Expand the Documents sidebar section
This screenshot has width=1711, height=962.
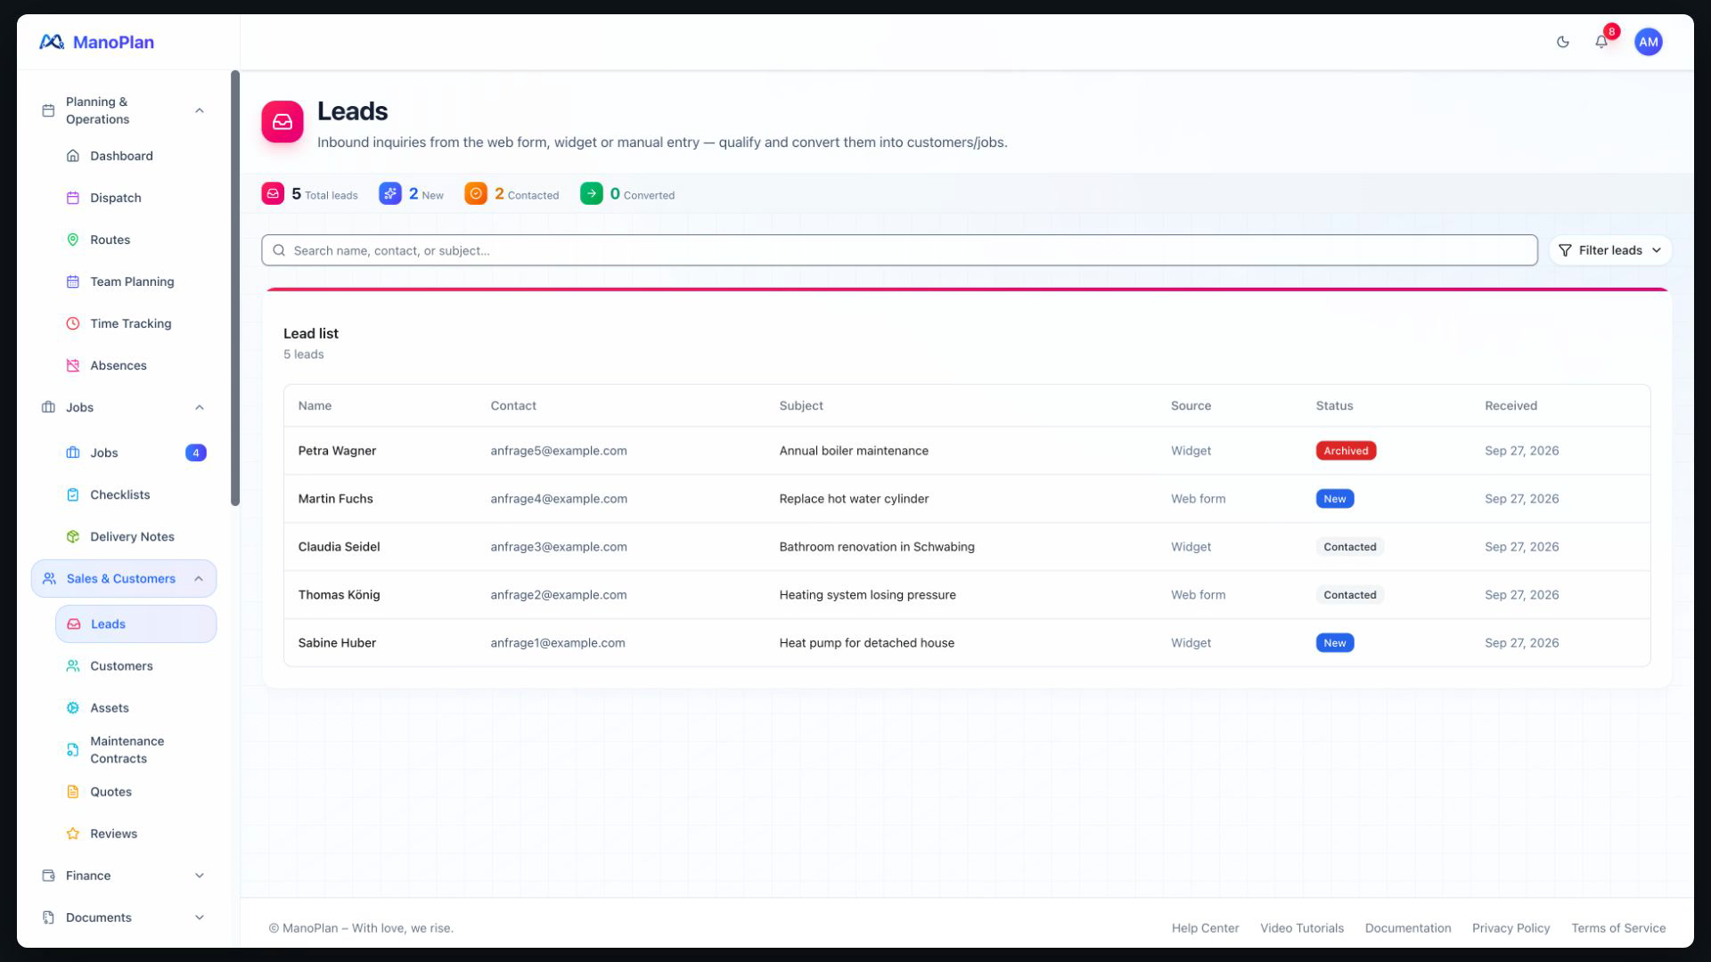(x=200, y=917)
